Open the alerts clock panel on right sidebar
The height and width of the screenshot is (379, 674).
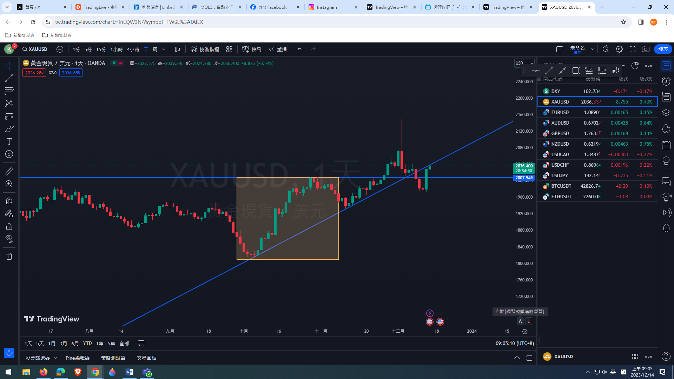click(x=666, y=81)
